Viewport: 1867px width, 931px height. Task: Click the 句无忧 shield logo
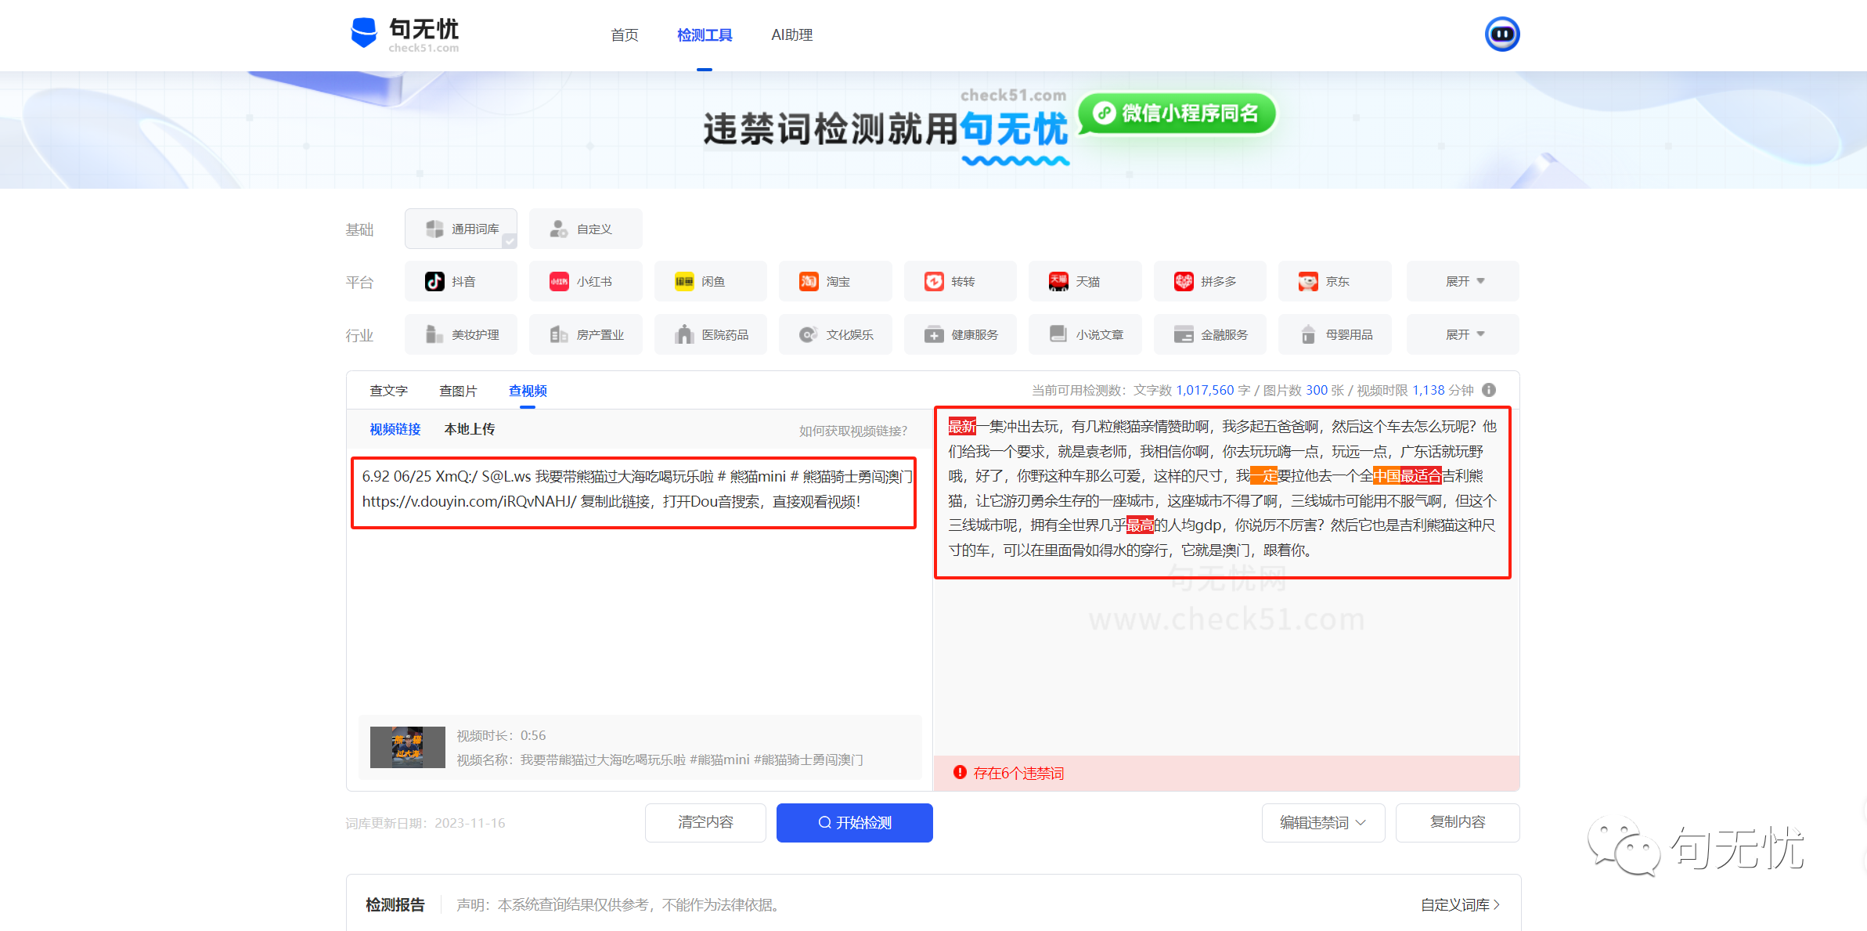tap(364, 33)
